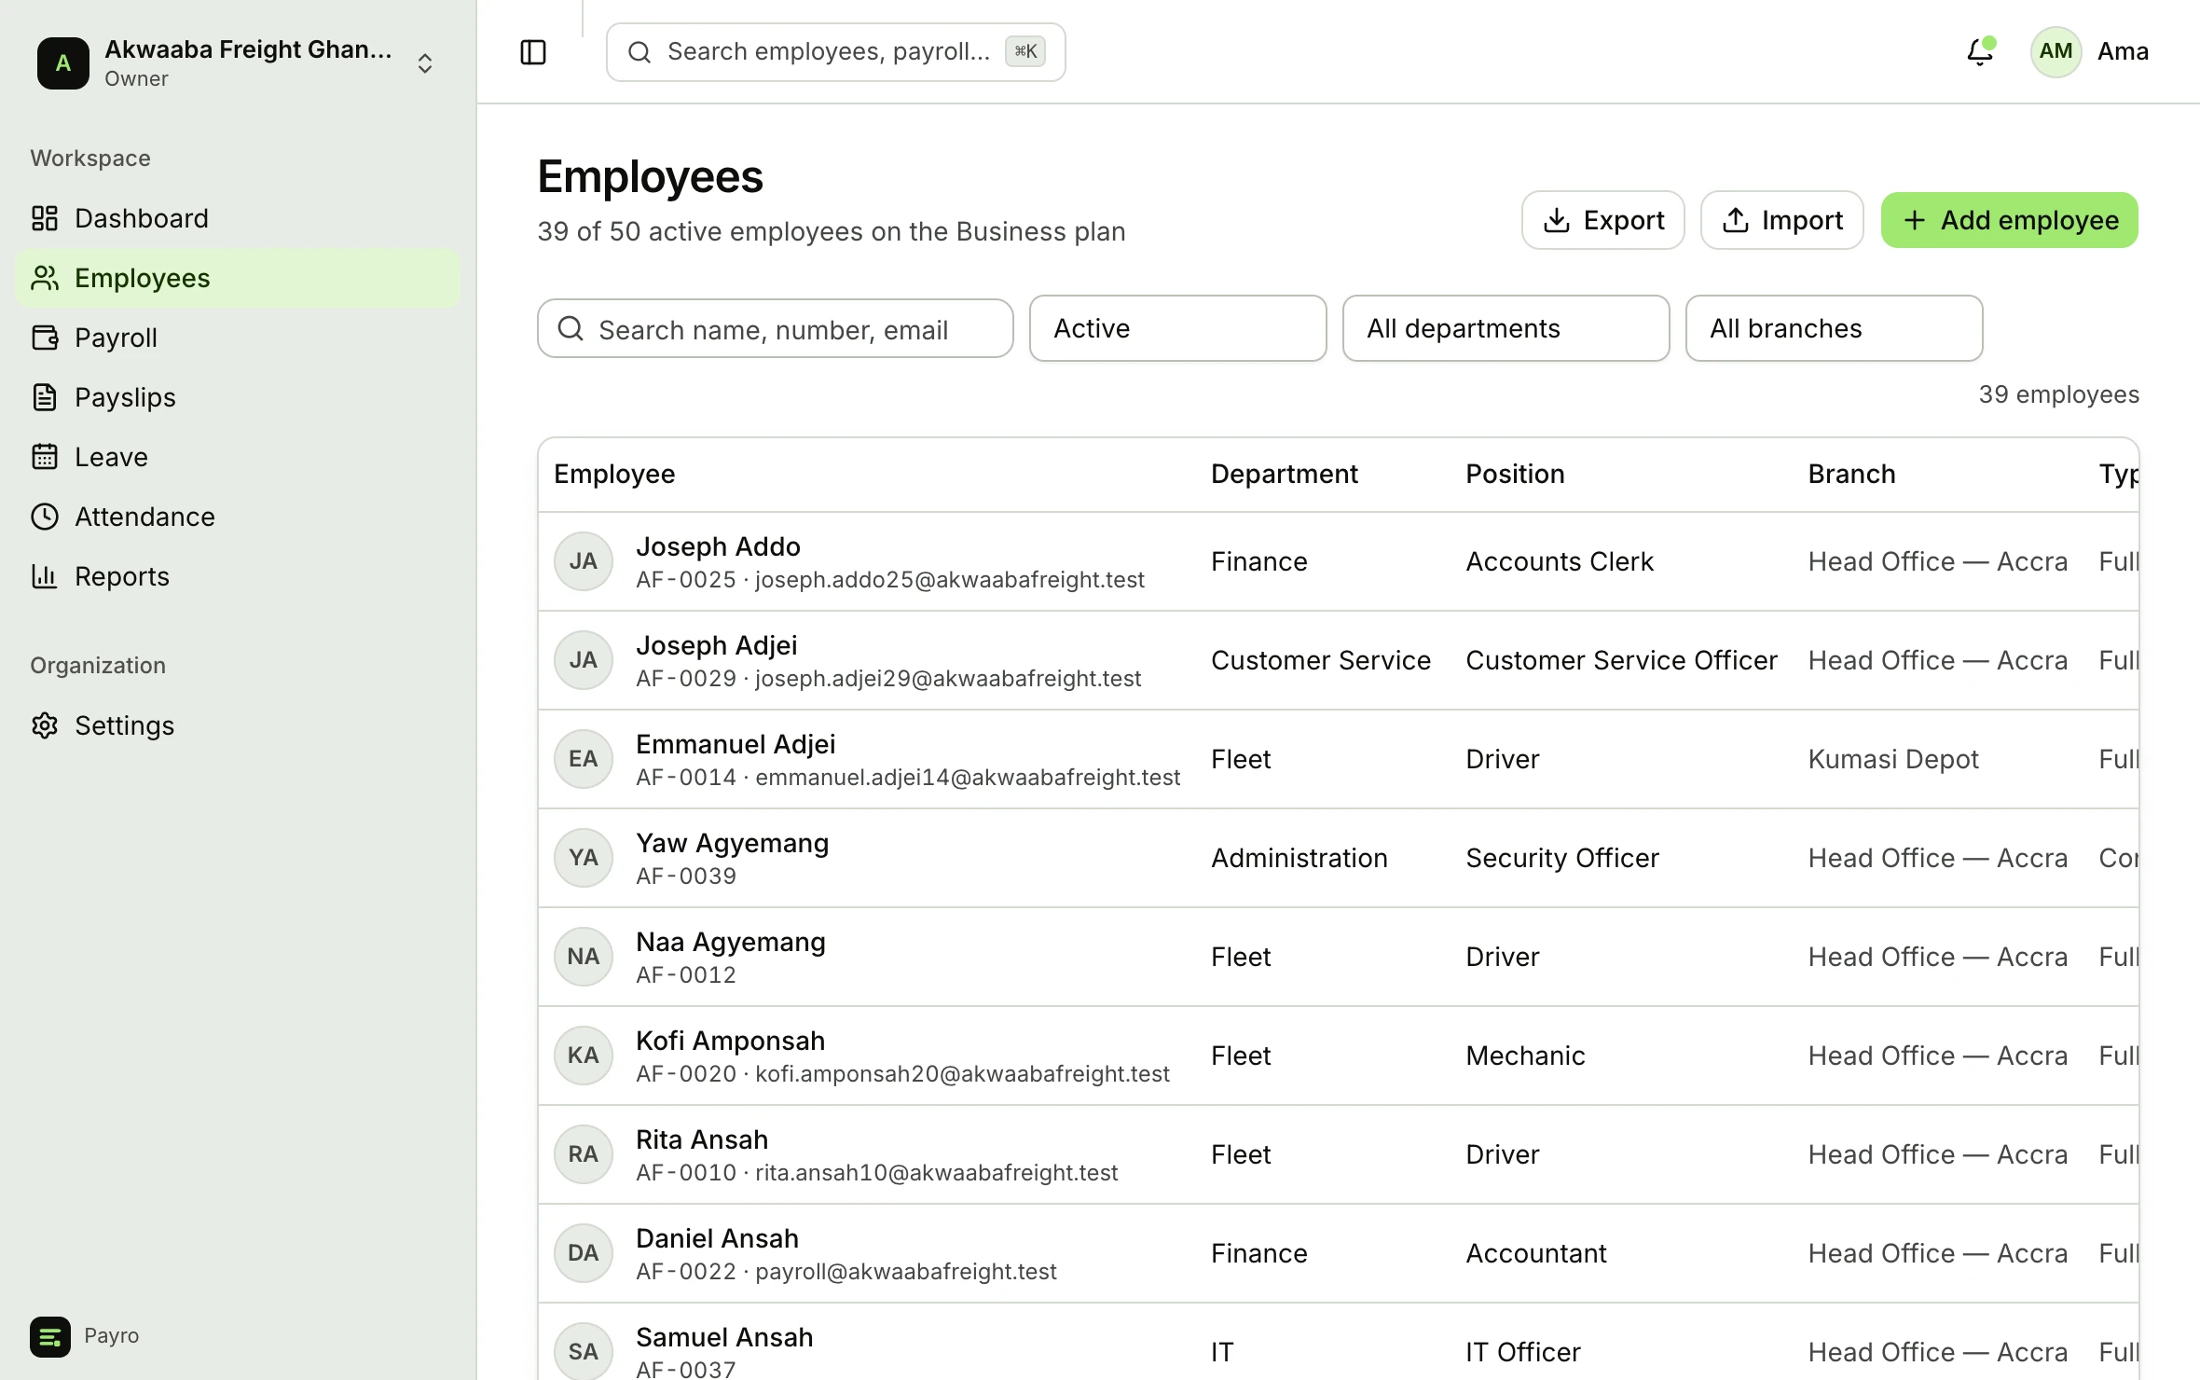Click the Joseph Adjei name
The height and width of the screenshot is (1380, 2200).
click(716, 645)
